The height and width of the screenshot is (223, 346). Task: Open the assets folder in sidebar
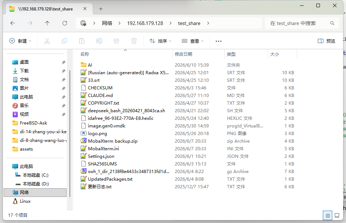click(x=23, y=149)
